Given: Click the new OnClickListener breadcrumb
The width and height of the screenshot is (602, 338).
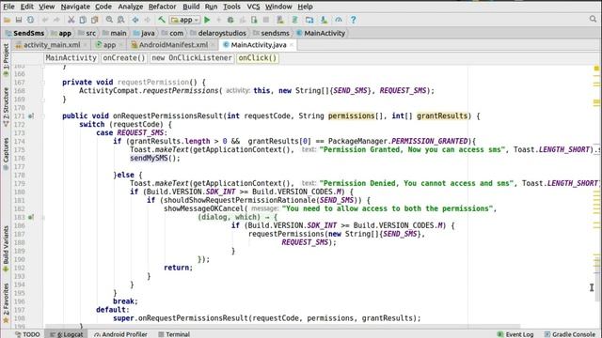Looking at the screenshot, I should 192,58.
